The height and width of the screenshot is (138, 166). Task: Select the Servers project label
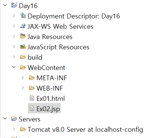click(x=29, y=119)
